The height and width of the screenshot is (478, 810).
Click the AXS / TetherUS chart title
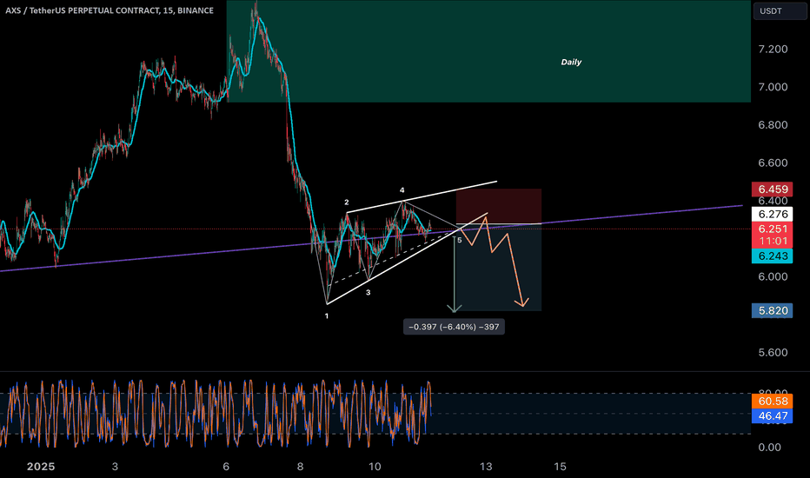tap(110, 10)
